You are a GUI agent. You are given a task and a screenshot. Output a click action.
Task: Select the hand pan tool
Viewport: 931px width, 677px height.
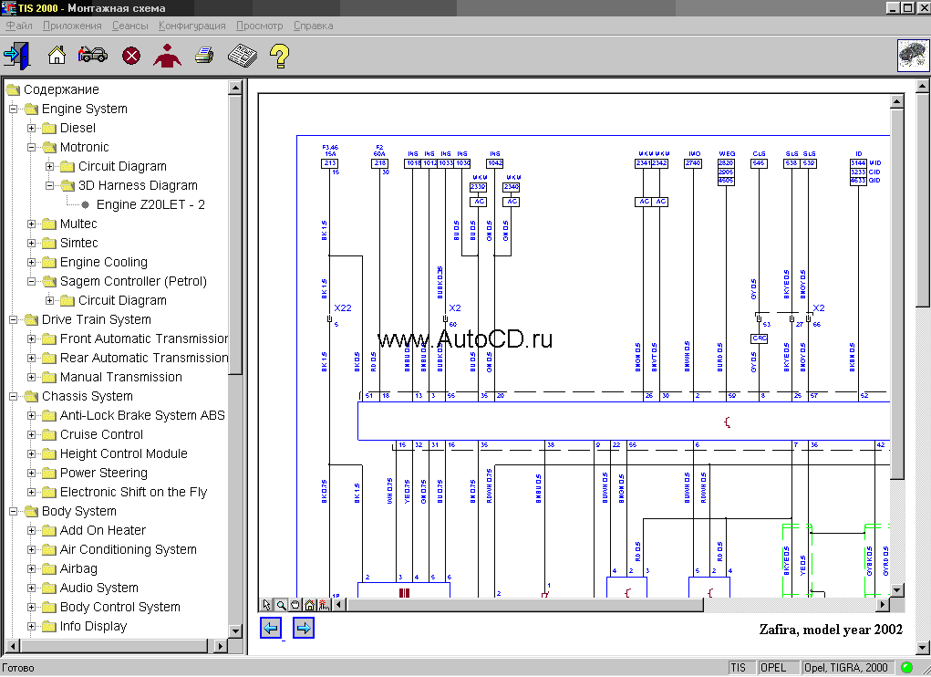point(295,605)
